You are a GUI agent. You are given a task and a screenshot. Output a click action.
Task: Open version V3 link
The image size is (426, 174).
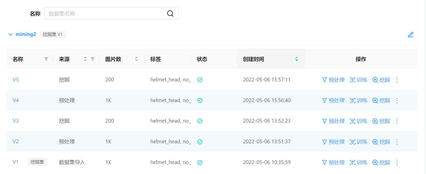tap(16, 121)
